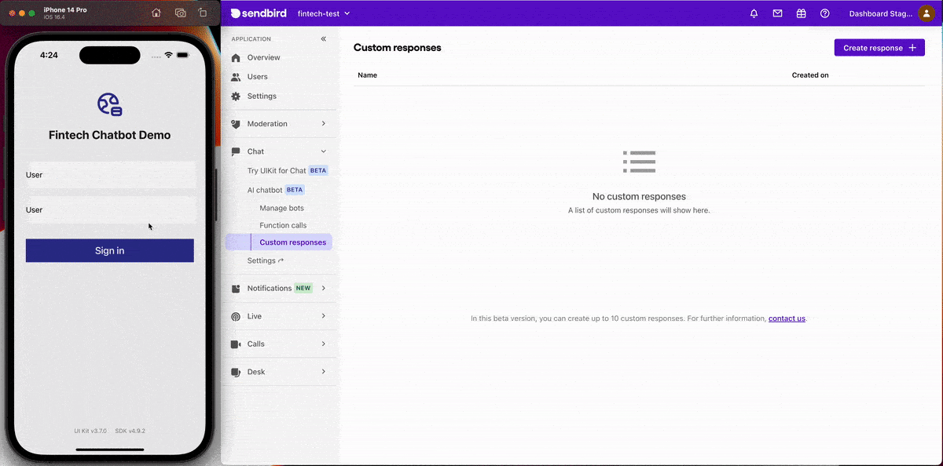Click simulator Home button icon
The height and width of the screenshot is (466, 943).
pyautogui.click(x=156, y=13)
